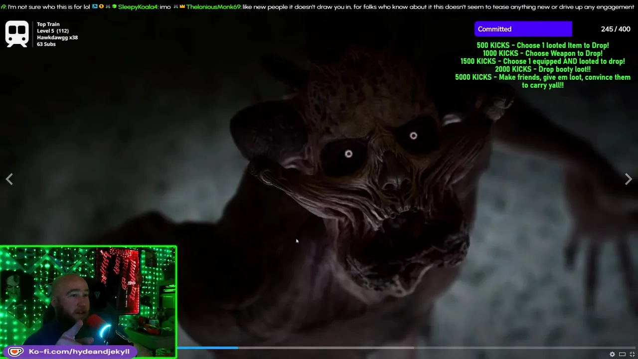
Task: Go to the previous slide arrow
Action: [9, 179]
